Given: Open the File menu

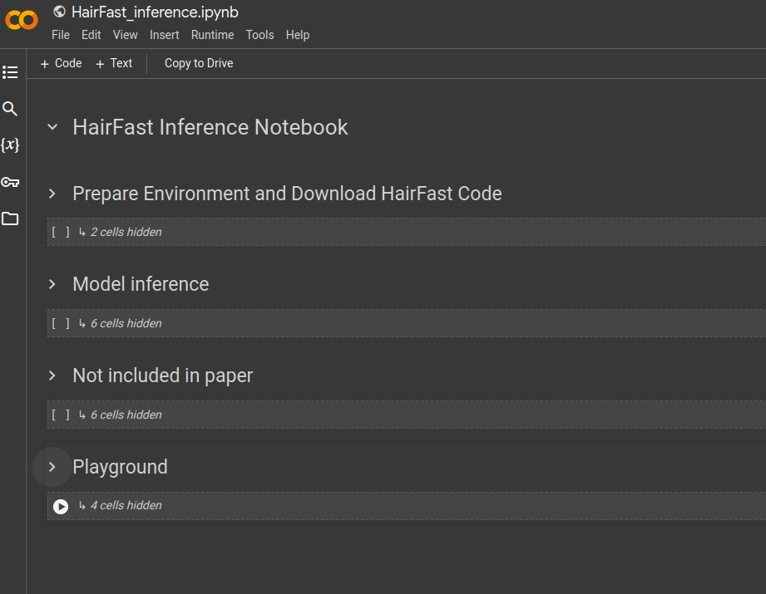Looking at the screenshot, I should [61, 35].
